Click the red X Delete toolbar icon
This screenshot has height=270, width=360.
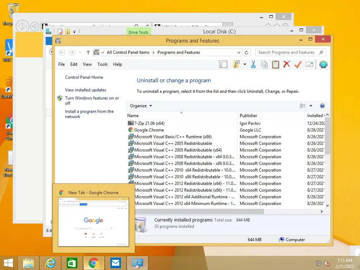pos(287,64)
